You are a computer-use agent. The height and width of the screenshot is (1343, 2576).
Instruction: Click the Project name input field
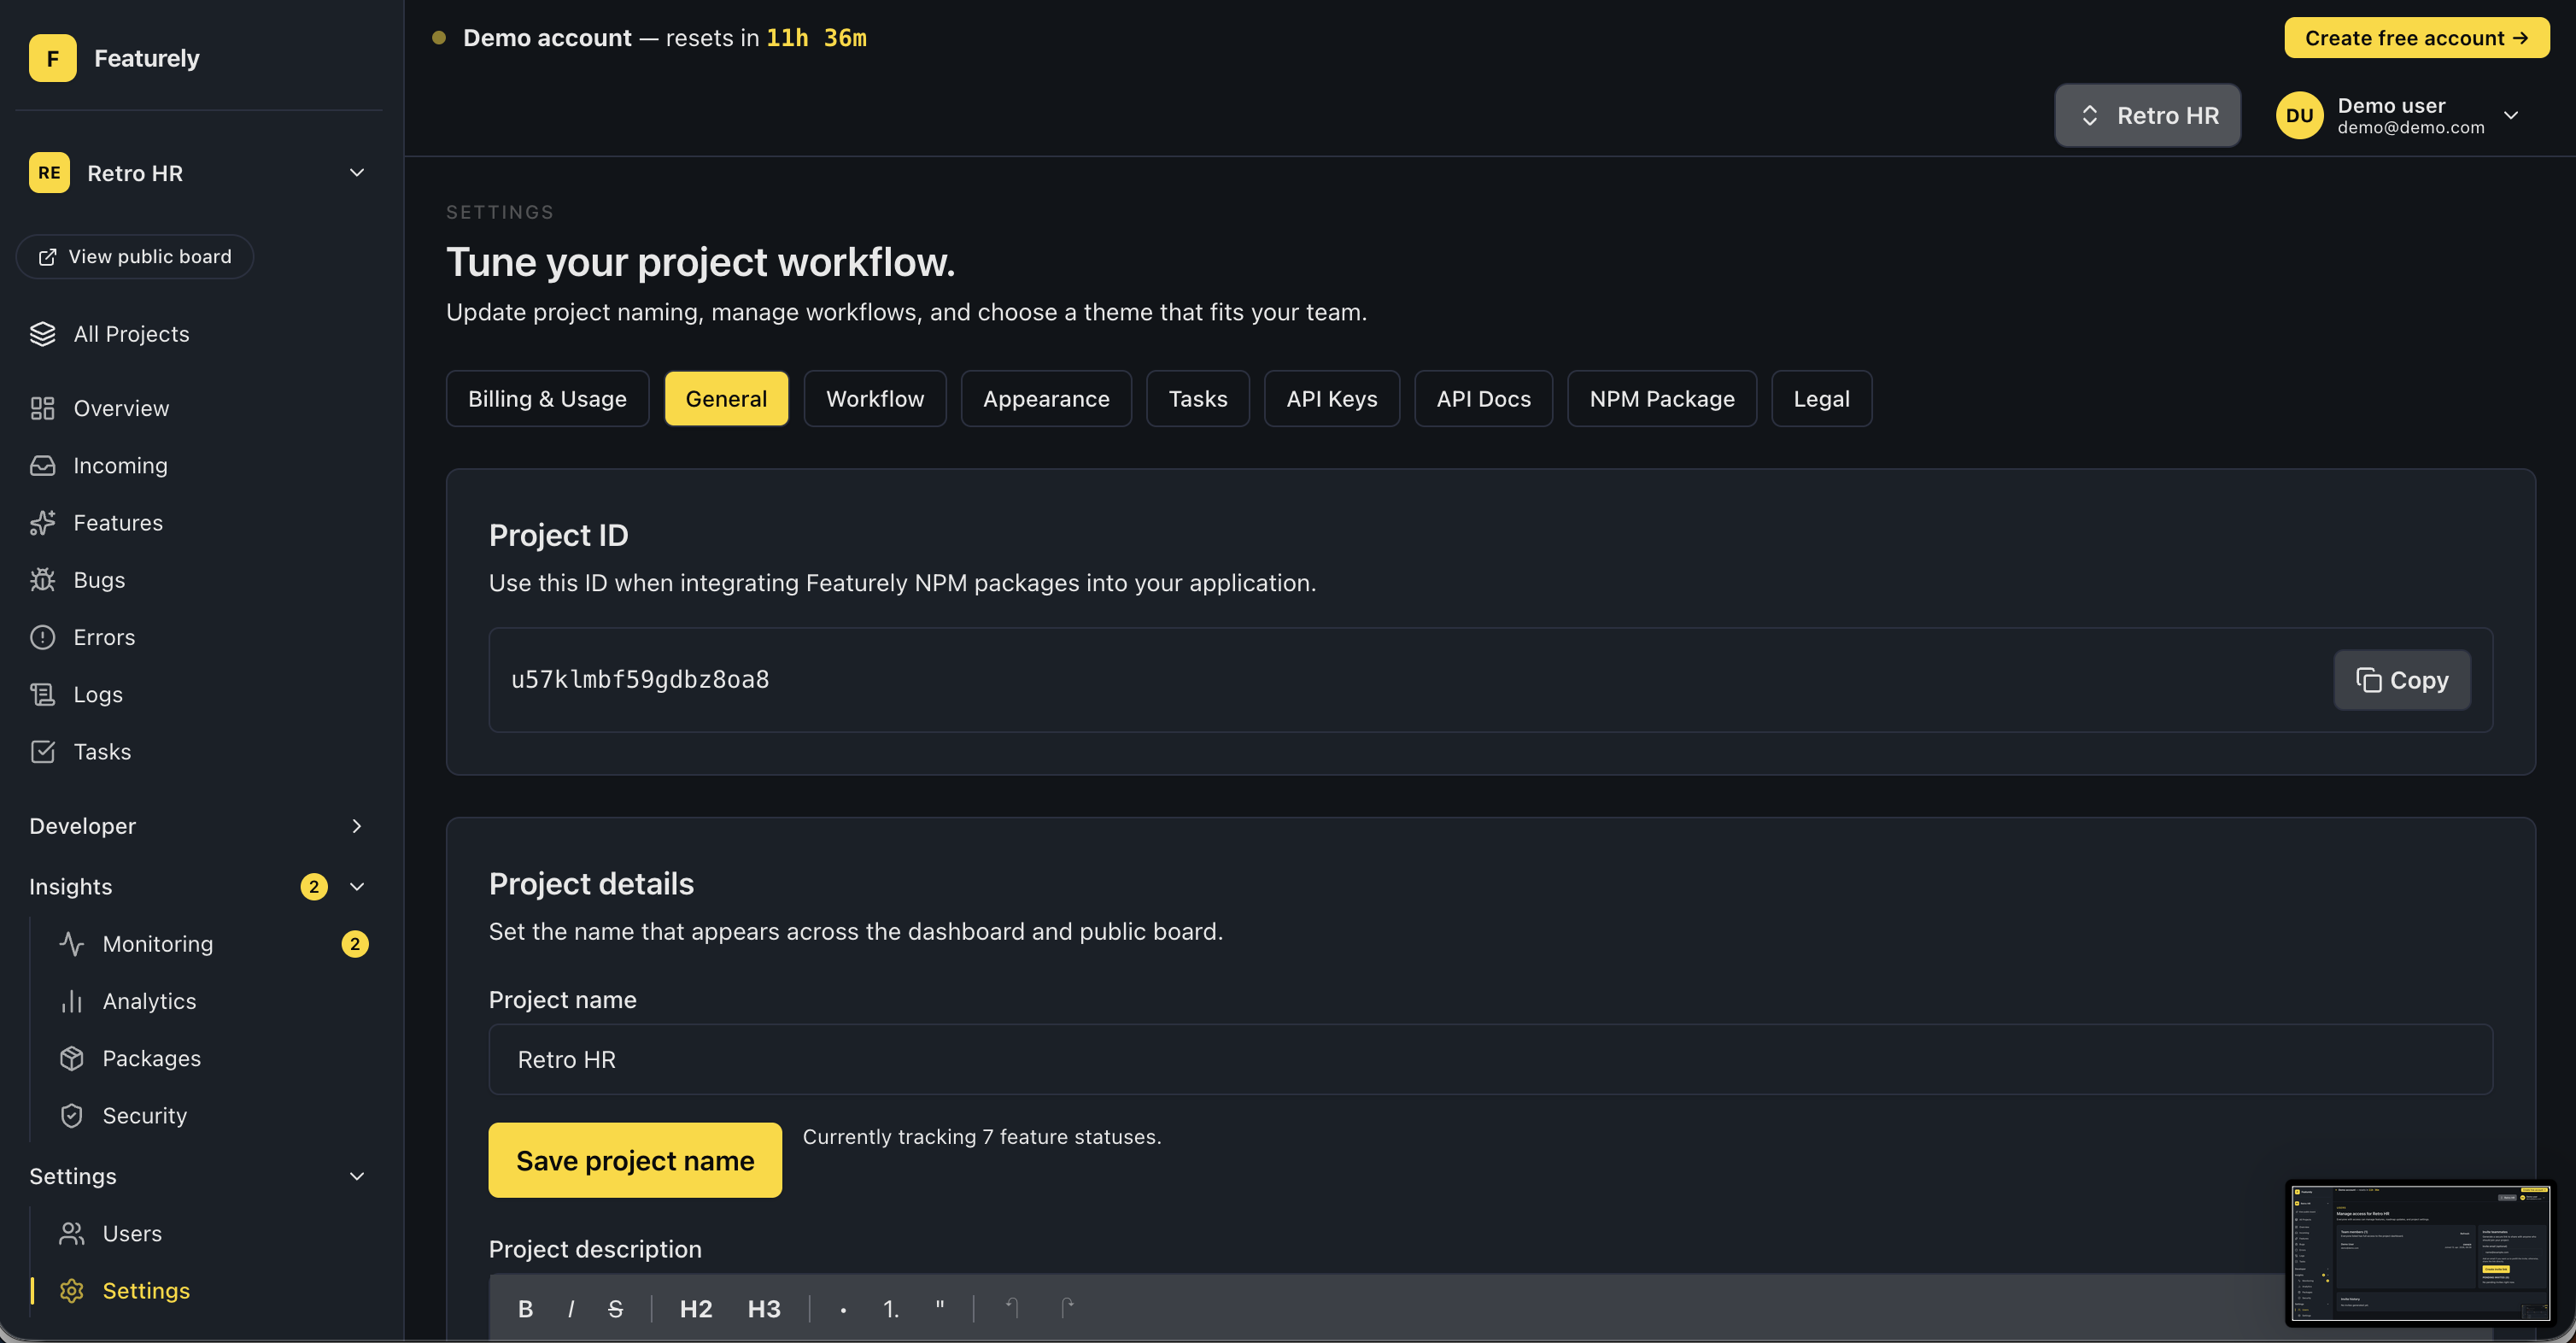click(1490, 1059)
